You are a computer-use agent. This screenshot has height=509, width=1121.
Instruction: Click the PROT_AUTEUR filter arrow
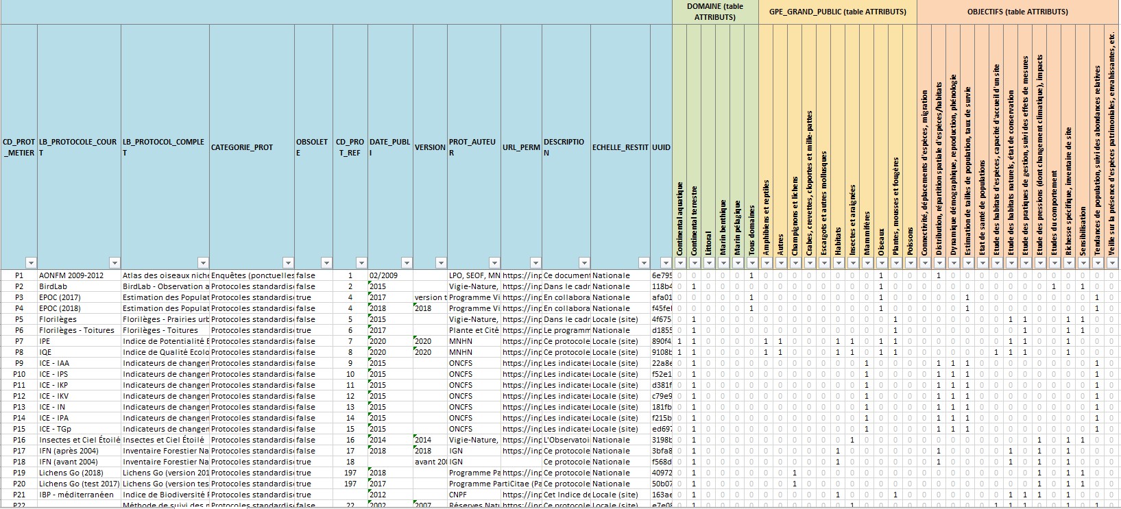[x=492, y=262]
